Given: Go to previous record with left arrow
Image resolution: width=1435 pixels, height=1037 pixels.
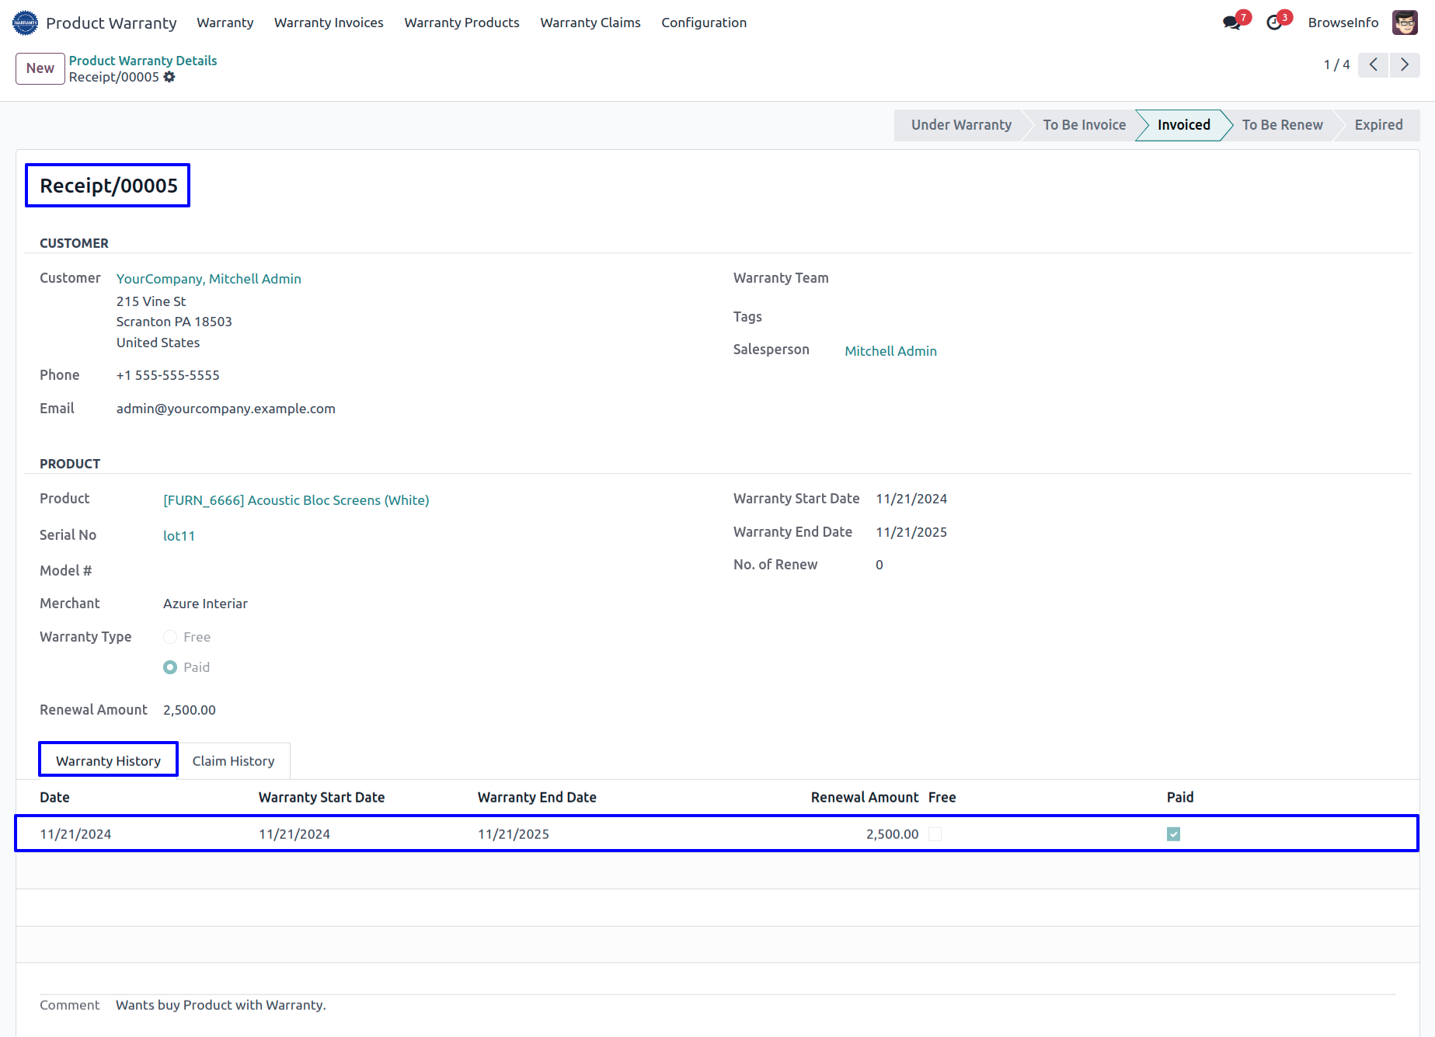Looking at the screenshot, I should [x=1374, y=64].
